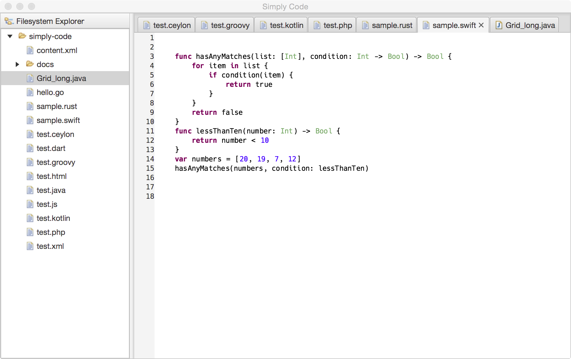Click file icon beside test.xml
This screenshot has width=571, height=359.
(30, 246)
